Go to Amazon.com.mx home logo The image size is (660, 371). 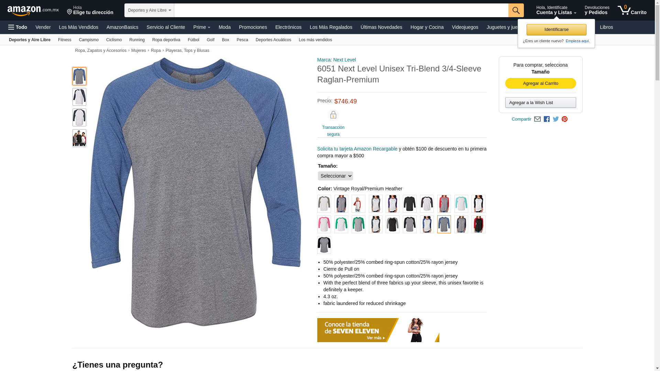(33, 11)
